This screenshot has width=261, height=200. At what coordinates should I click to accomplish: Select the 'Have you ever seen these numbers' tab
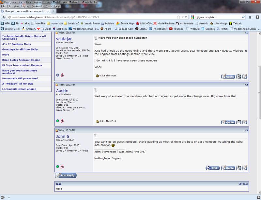[x=25, y=11]
